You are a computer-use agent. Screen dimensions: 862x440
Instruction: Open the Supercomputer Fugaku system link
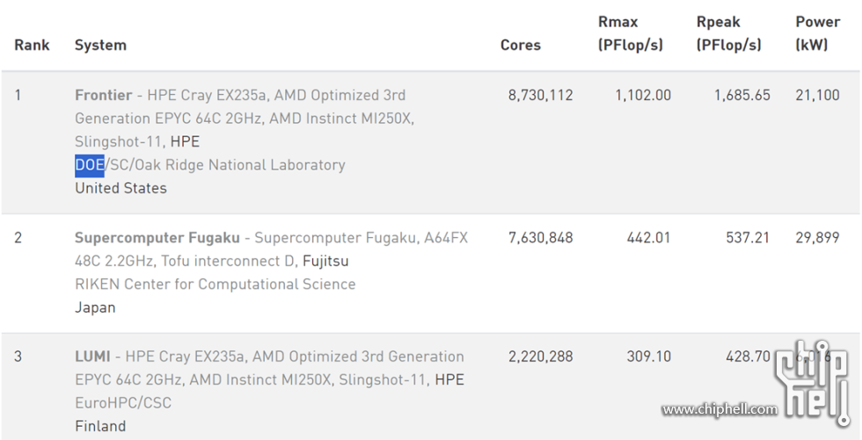pyautogui.click(x=157, y=238)
